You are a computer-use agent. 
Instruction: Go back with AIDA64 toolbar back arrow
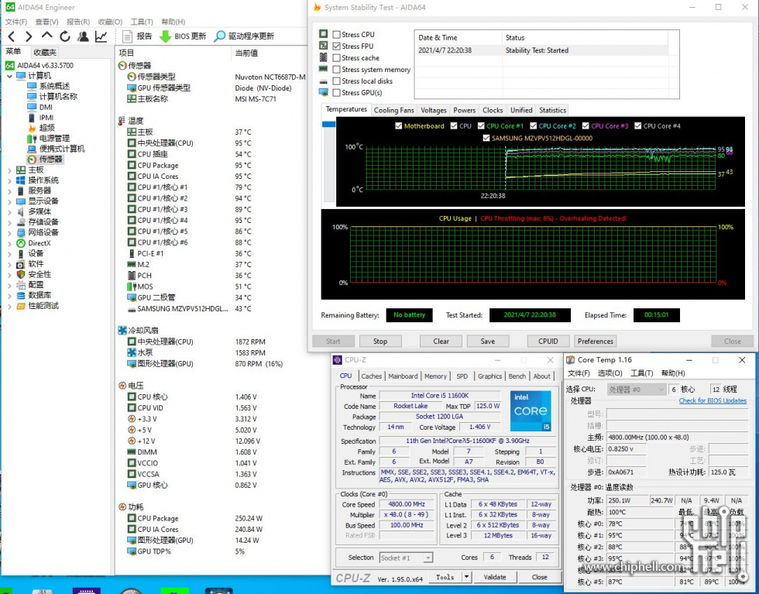click(x=12, y=36)
